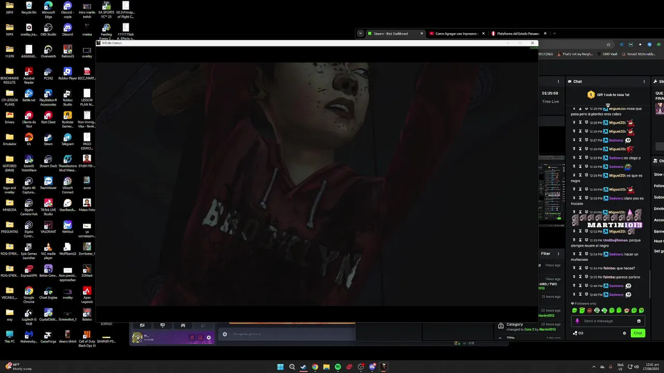The height and width of the screenshot is (373, 664).
Task: Open Logitech G HUB desktop icon
Action: coord(29,317)
